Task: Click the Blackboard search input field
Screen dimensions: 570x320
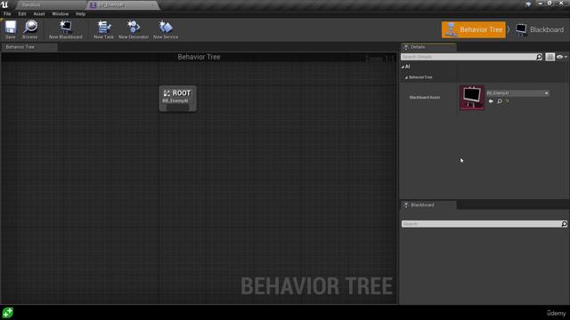Action: pos(481,224)
